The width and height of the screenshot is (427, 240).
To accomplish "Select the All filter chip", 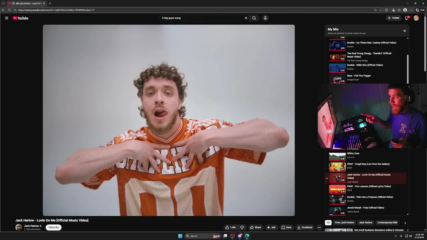I will (328, 223).
